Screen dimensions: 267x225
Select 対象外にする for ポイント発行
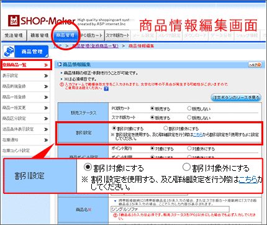pyautogui.click(x=189, y=148)
